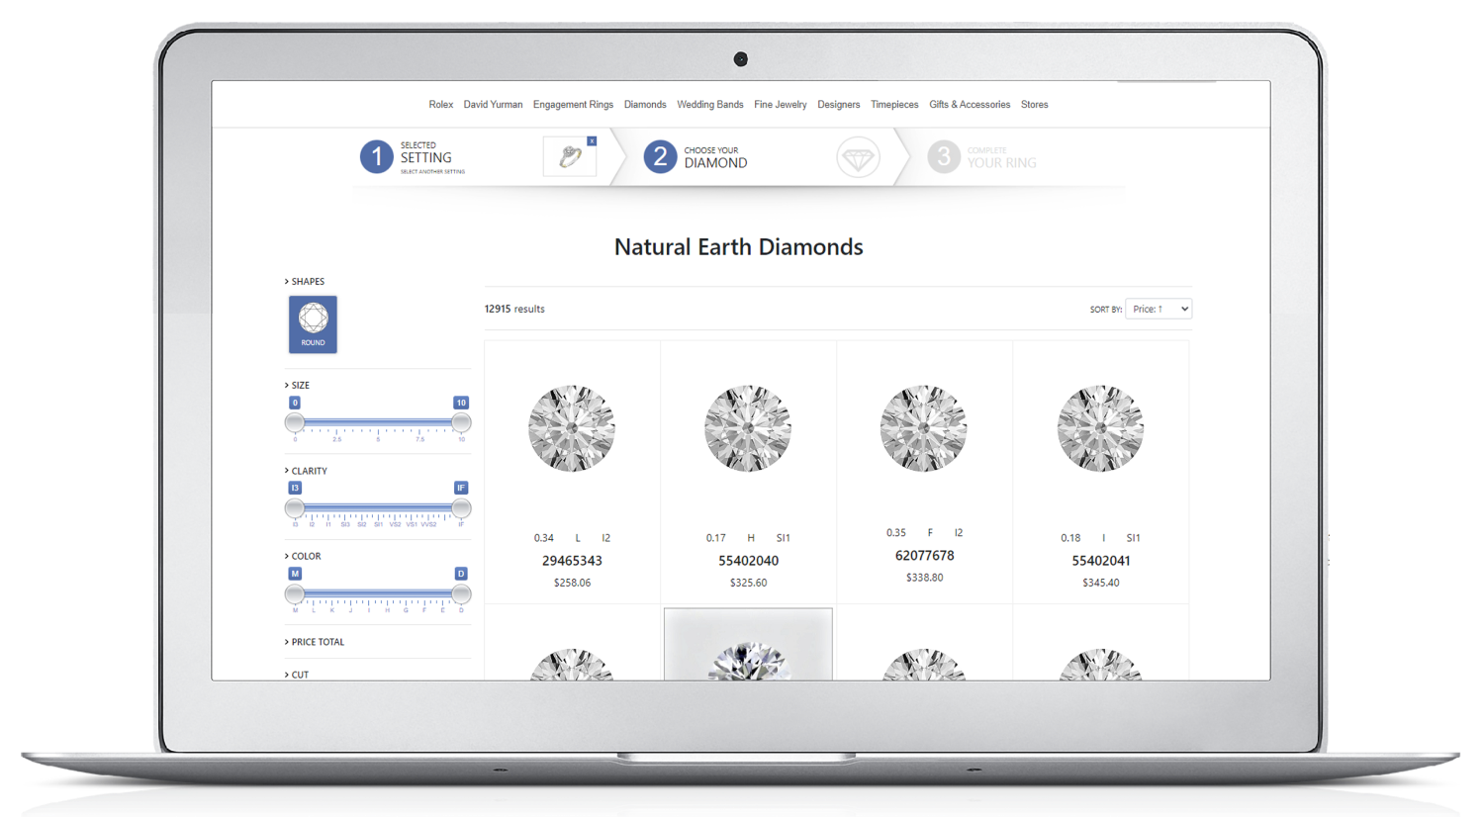Open diamond listing 62077678

924,556
